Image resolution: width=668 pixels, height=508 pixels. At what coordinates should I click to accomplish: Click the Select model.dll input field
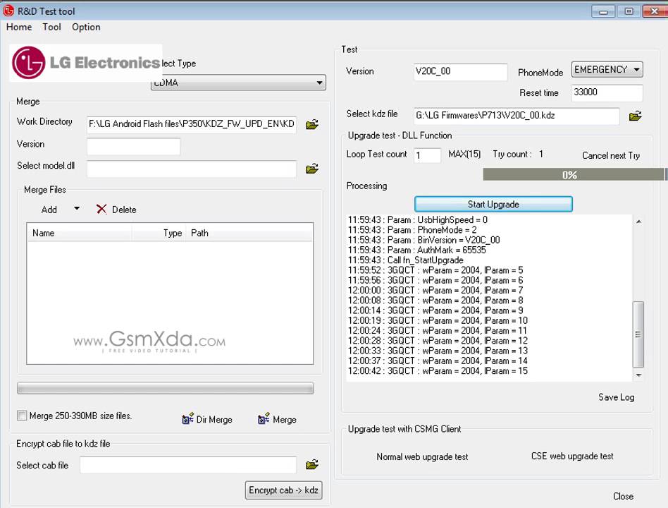click(191, 169)
